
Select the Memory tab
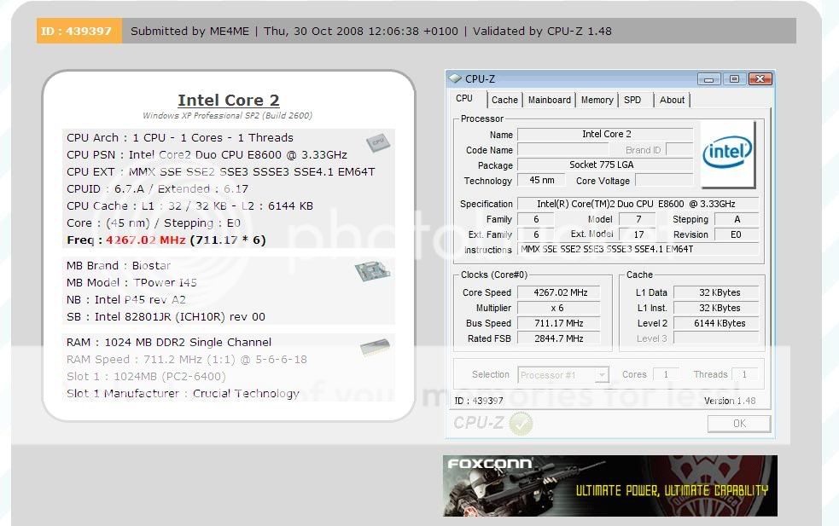click(597, 100)
